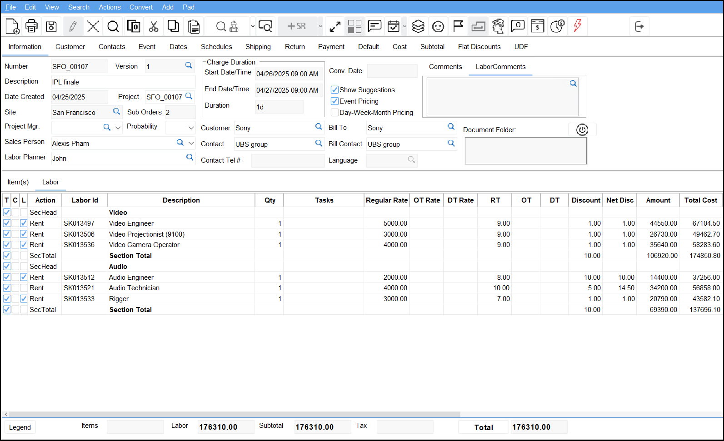This screenshot has height=441, width=724.
Task: Open the Convert menu
Action: pyautogui.click(x=141, y=7)
